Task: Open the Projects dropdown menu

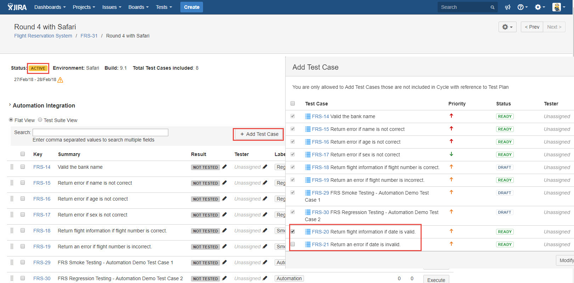Action: tap(84, 7)
